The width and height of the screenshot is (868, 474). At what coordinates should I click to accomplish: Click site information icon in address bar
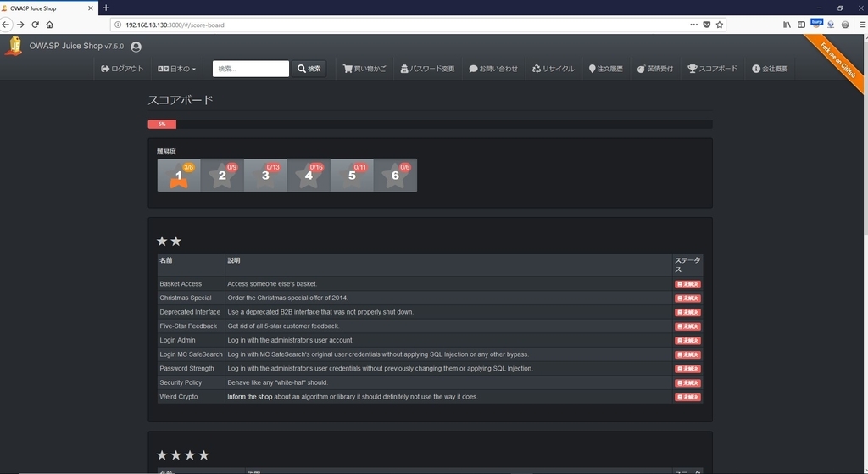point(117,25)
